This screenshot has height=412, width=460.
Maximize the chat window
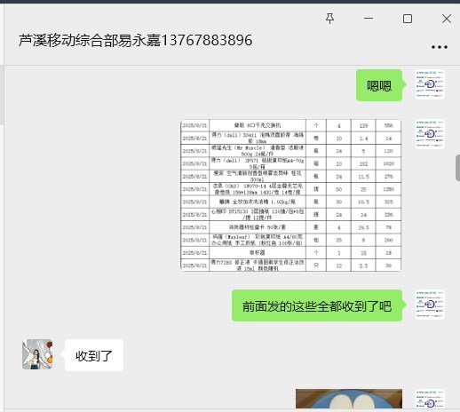[x=408, y=19]
